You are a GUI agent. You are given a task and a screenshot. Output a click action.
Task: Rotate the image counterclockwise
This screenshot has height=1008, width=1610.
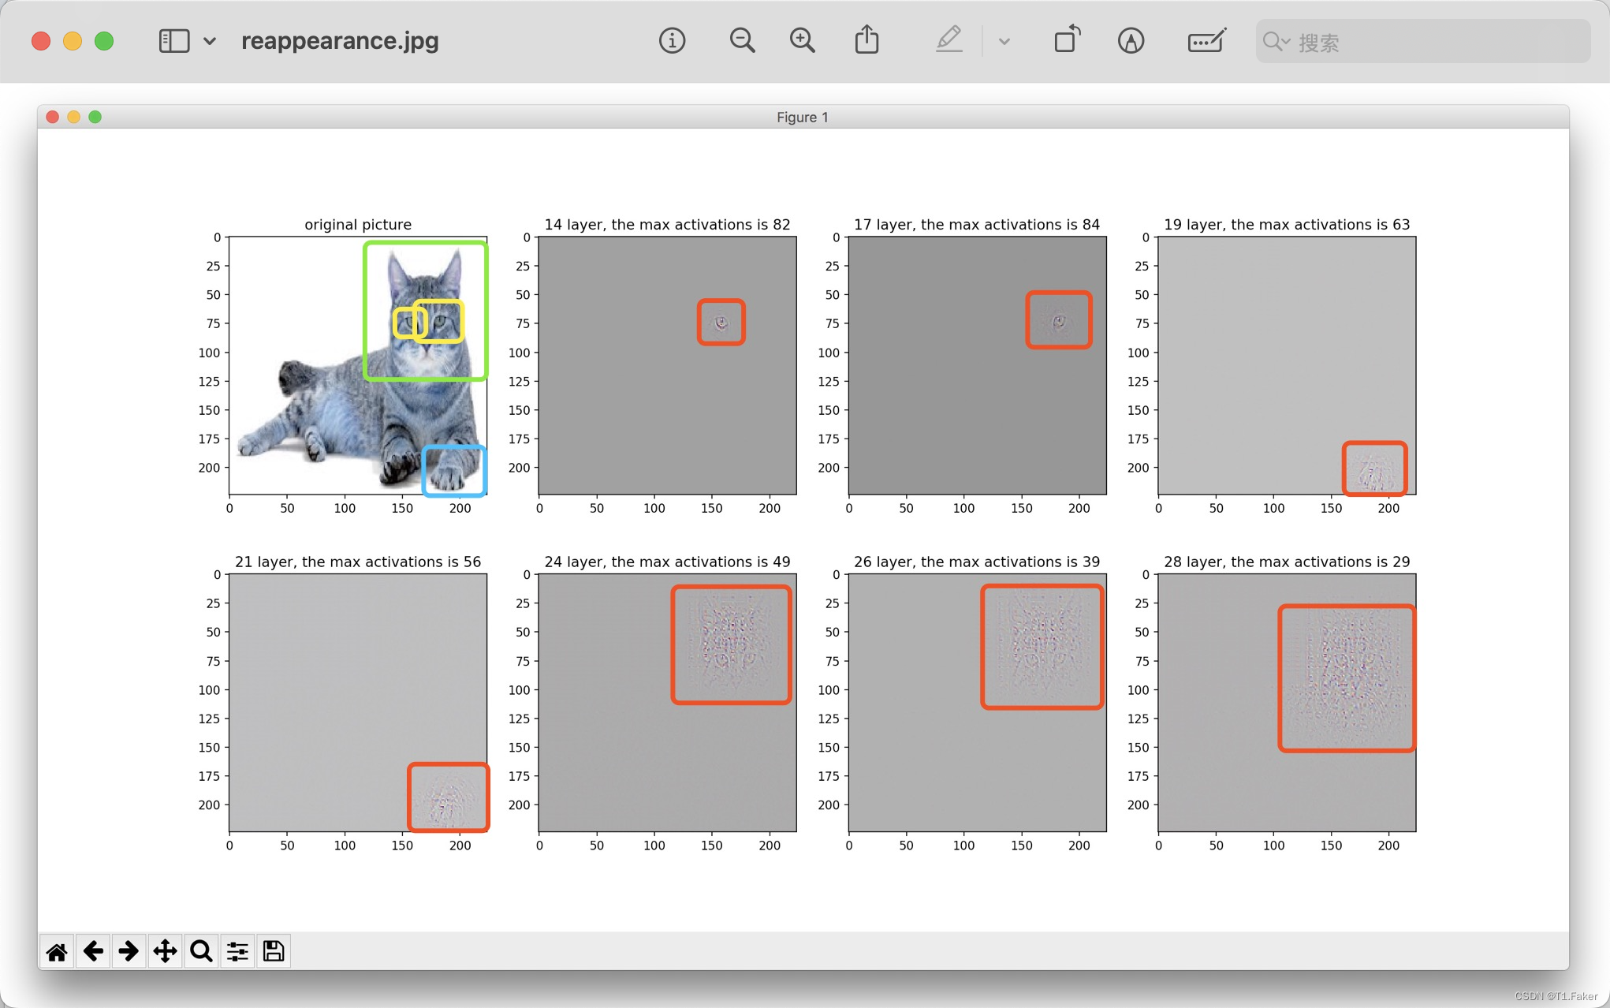coord(1068,39)
